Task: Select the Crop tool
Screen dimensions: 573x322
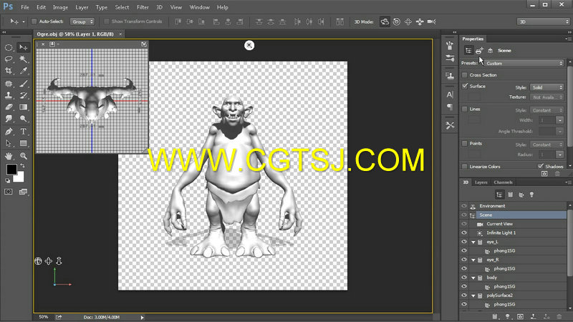Action: 9,71
